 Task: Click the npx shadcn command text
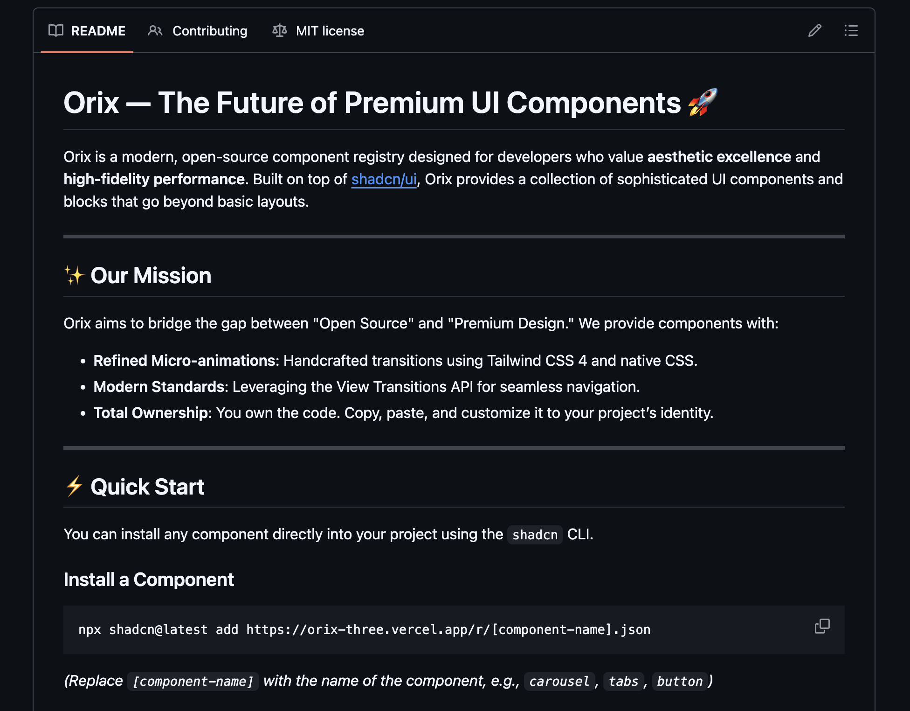coord(364,630)
